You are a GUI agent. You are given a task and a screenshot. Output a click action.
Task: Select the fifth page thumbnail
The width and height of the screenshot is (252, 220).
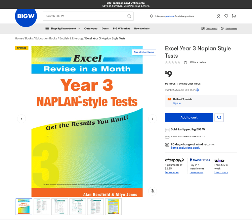95,207
